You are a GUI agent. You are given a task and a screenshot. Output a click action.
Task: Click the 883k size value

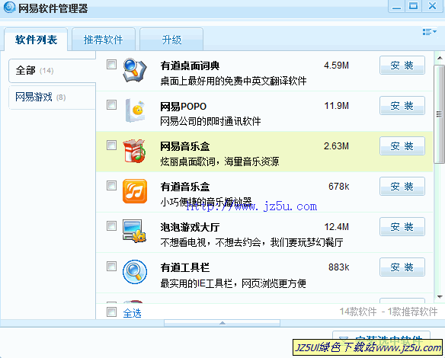click(x=338, y=267)
